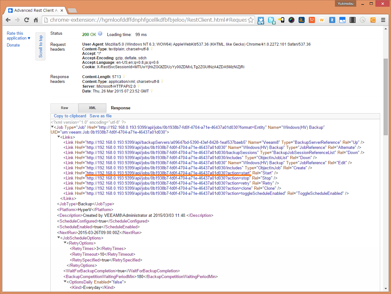Select the Advanced Rest Client browser tab
The image size is (391, 294).
coord(36,10)
